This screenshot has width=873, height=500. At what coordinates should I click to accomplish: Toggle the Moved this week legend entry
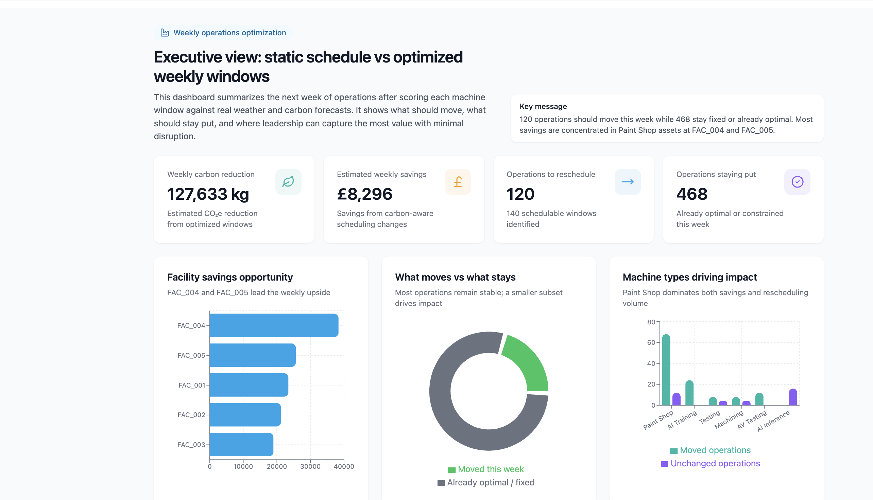491,469
